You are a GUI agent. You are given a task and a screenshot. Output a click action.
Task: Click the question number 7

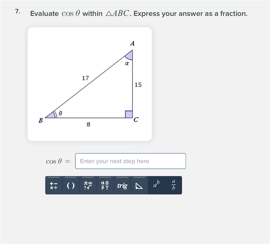pyautogui.click(x=18, y=11)
